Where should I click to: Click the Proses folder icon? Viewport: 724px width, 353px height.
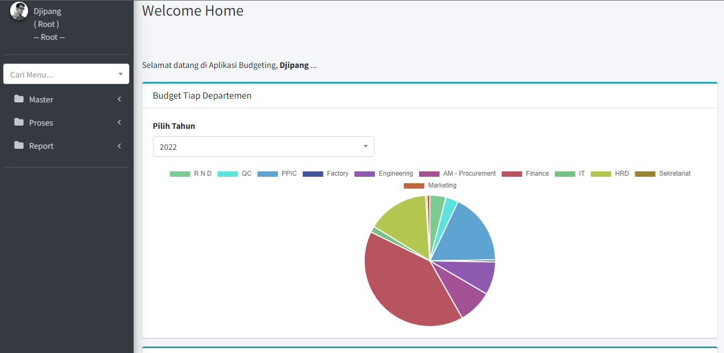pos(19,122)
